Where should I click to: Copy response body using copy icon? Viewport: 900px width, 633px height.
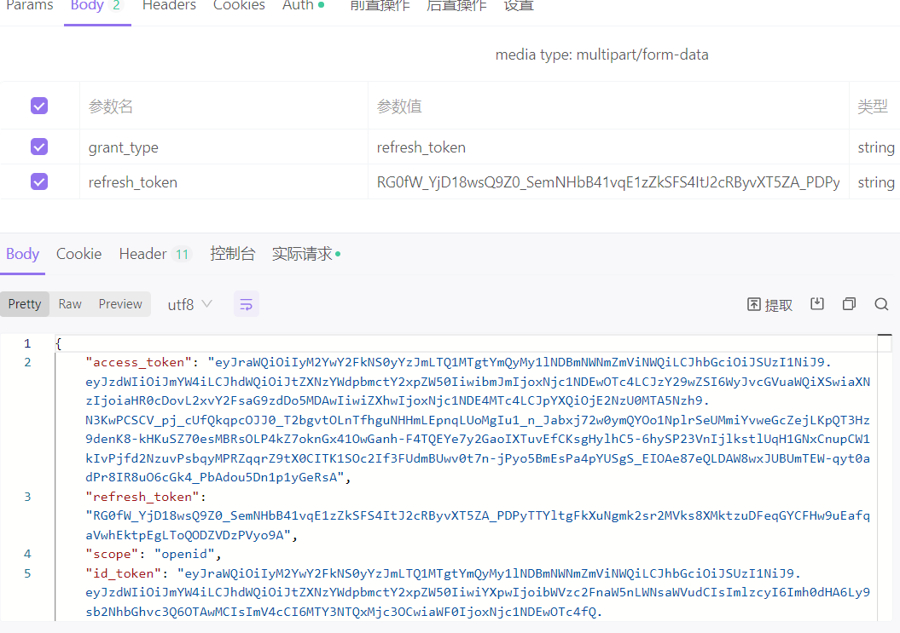pyautogui.click(x=849, y=304)
